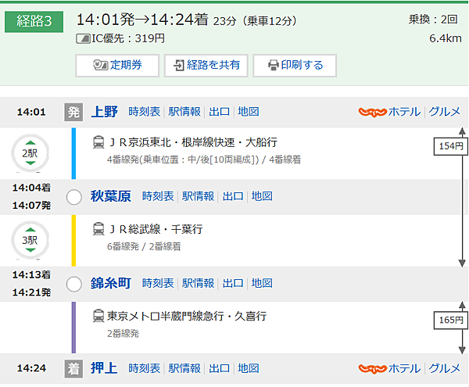
Task: Click the 錦糸町 transfer circle marker
Action: [x=74, y=284]
